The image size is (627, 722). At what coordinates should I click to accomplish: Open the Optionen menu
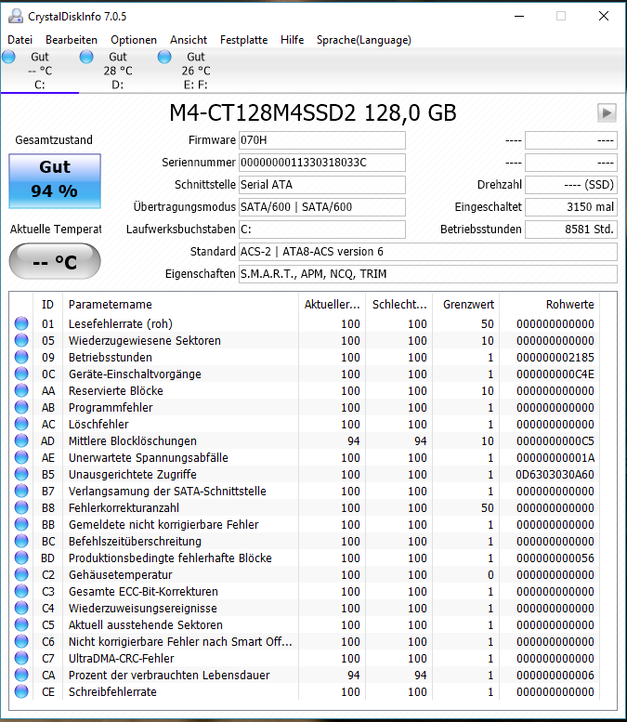[134, 40]
